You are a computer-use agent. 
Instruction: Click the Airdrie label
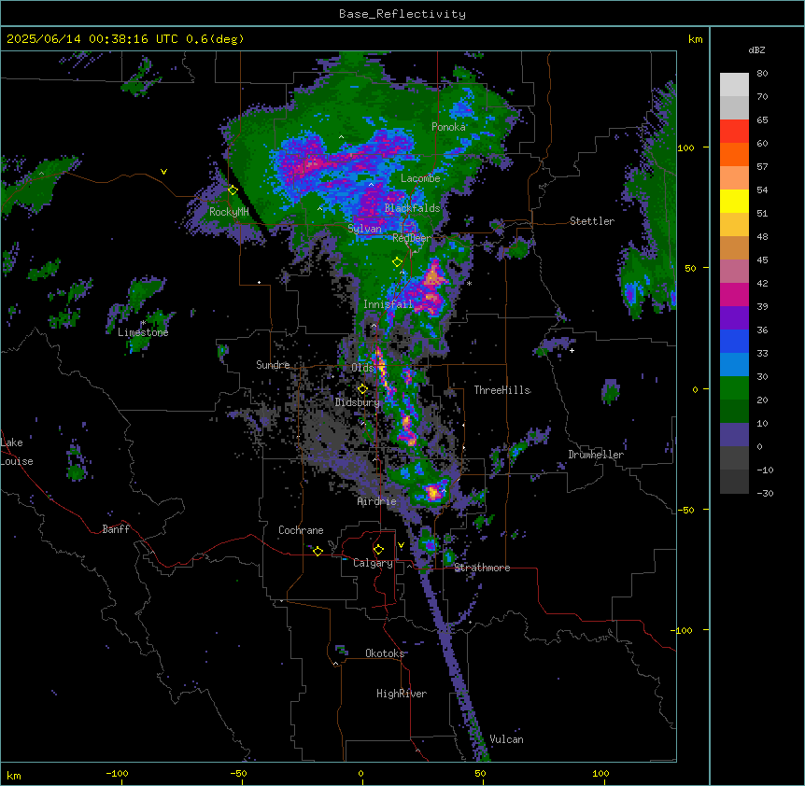pyautogui.click(x=377, y=501)
